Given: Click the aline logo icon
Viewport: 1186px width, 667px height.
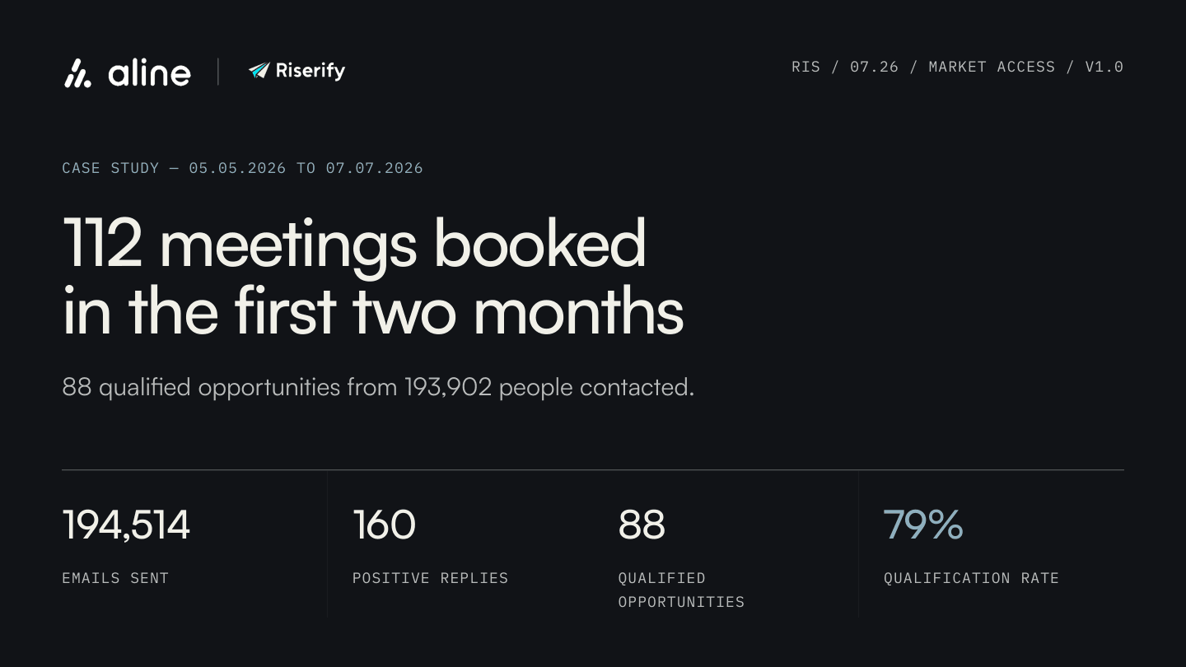Looking at the screenshot, I should [x=78, y=73].
